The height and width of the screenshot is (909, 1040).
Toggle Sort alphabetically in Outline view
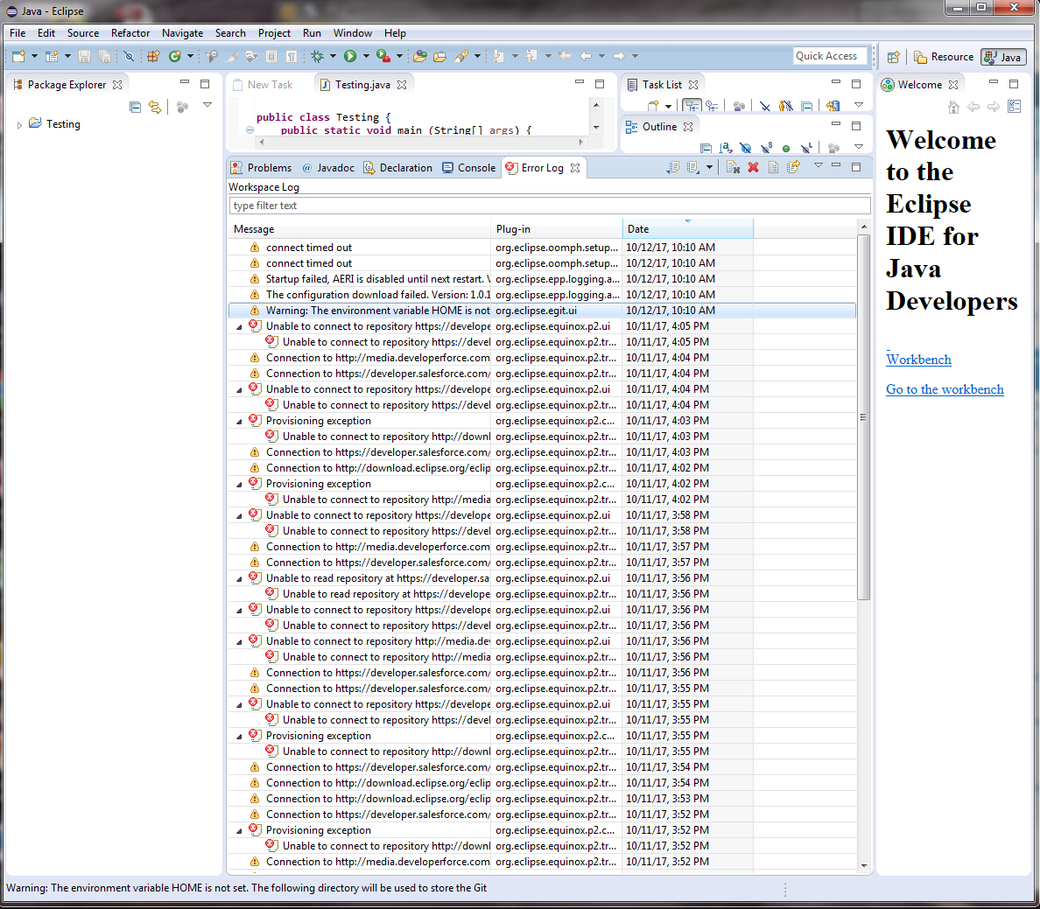click(x=726, y=148)
